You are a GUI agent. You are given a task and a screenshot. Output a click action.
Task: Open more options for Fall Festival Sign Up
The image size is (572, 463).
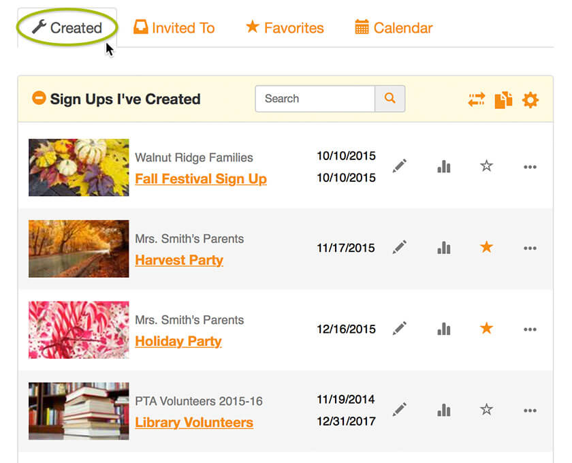pos(530,167)
